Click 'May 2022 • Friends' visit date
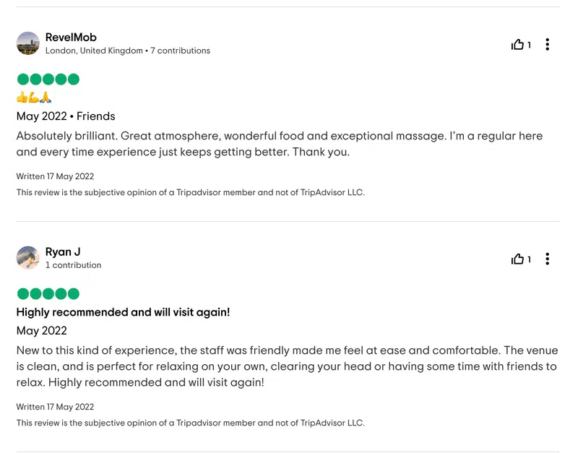This screenshot has width=578, height=453. click(x=66, y=116)
